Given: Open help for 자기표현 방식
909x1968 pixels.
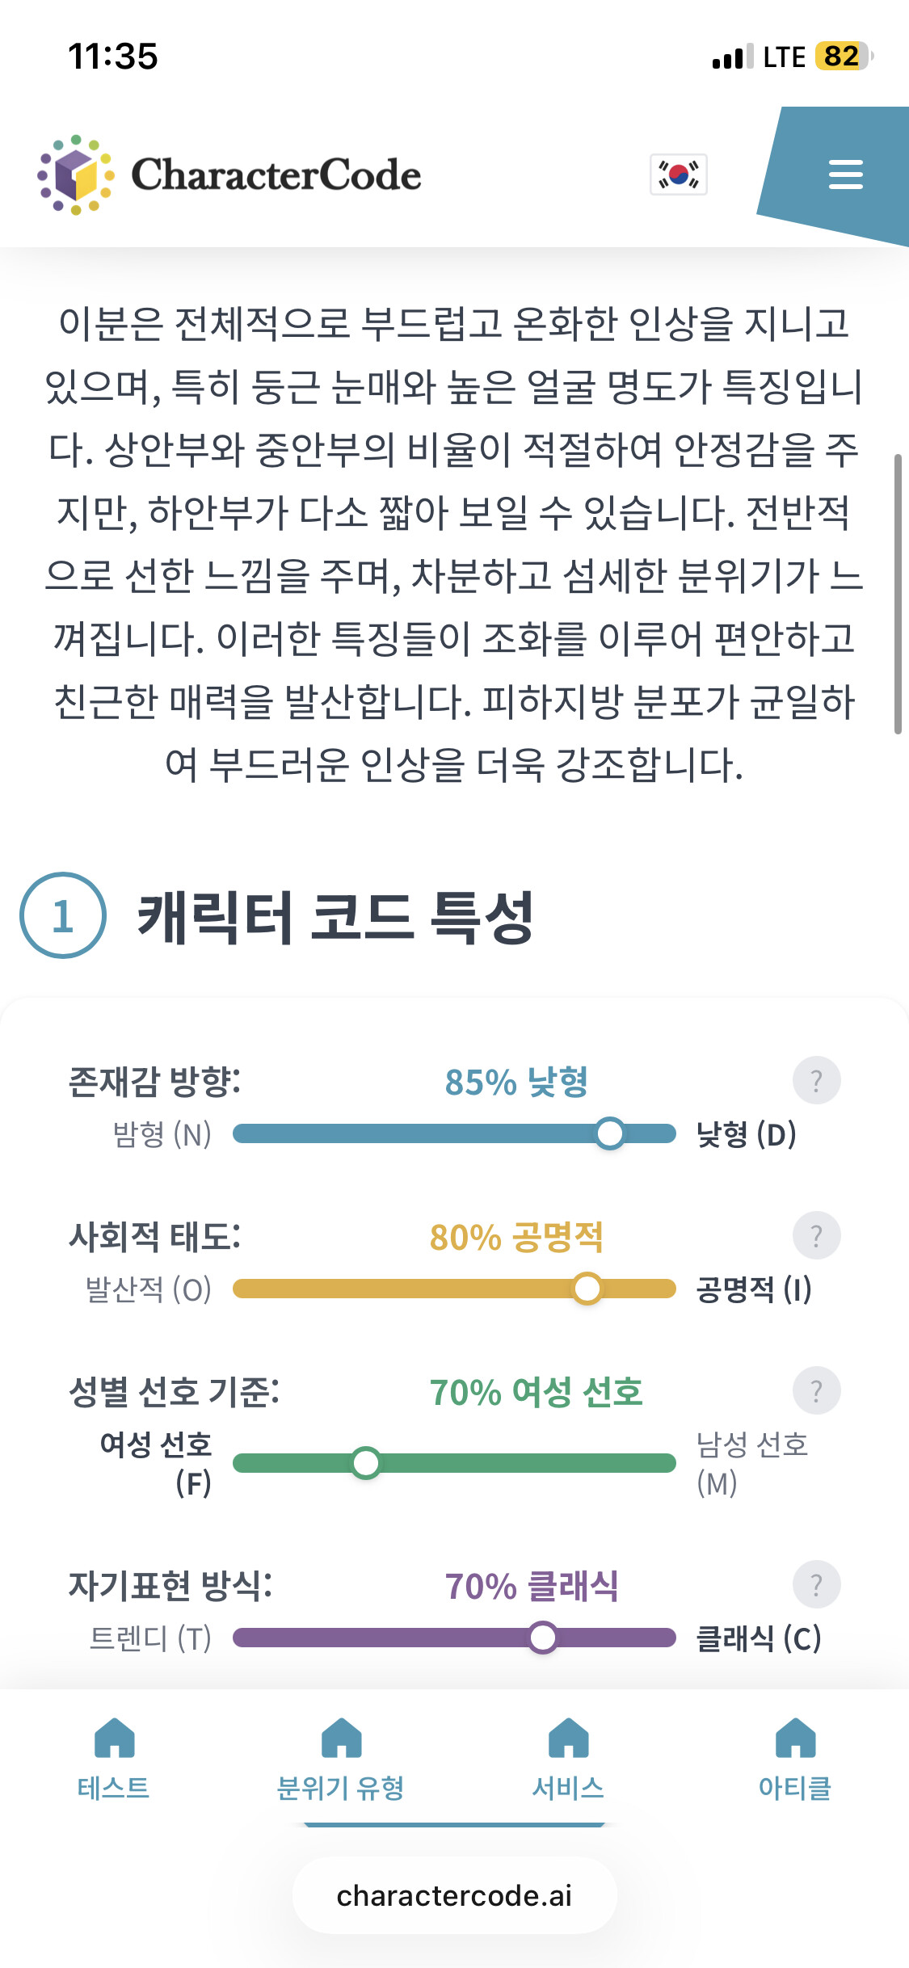Looking at the screenshot, I should coord(816,1585).
